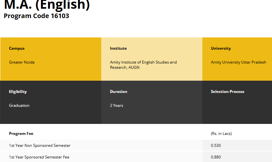Select the 1st Year Sponsored Semester Fee row
272x162 pixels.
coord(39,157)
